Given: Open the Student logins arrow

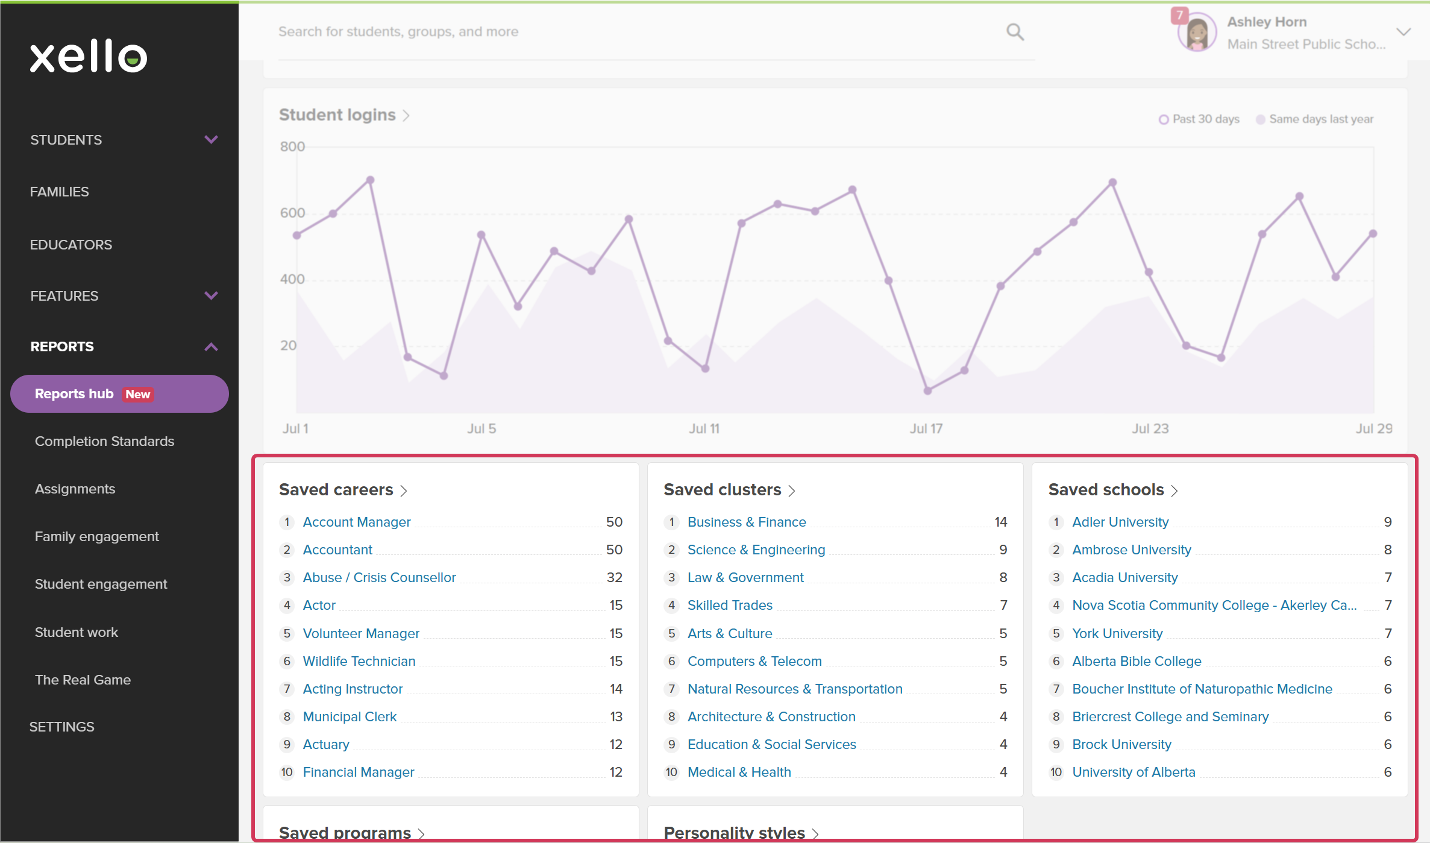Looking at the screenshot, I should pos(406,116).
